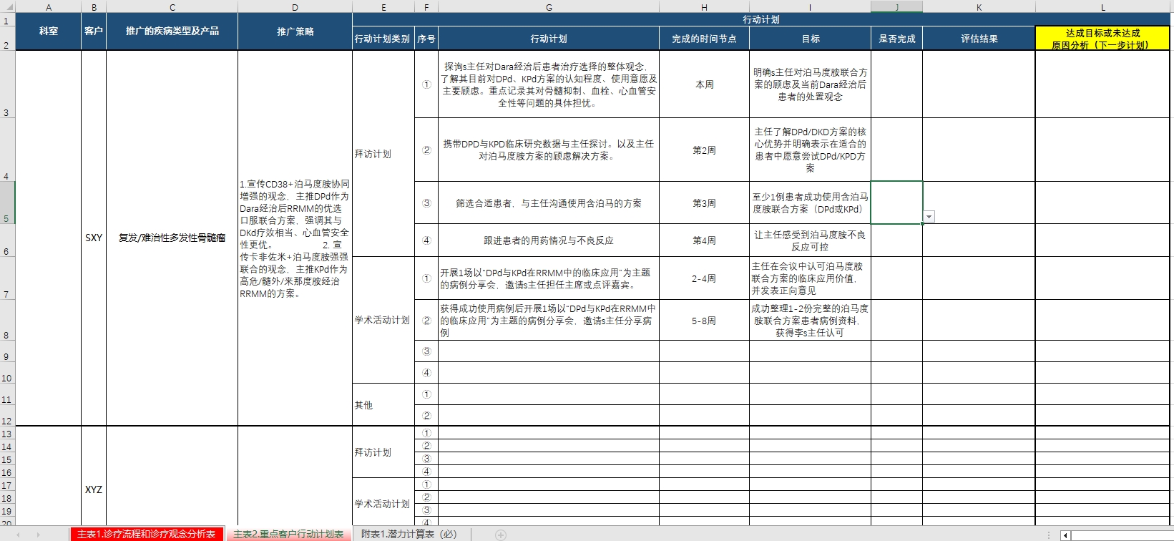Select column A header

[x=49, y=7]
